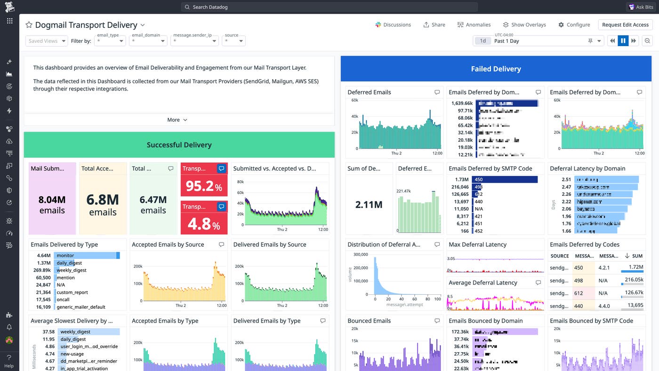Click the Search Datadog input field
659x371 pixels.
click(x=329, y=7)
